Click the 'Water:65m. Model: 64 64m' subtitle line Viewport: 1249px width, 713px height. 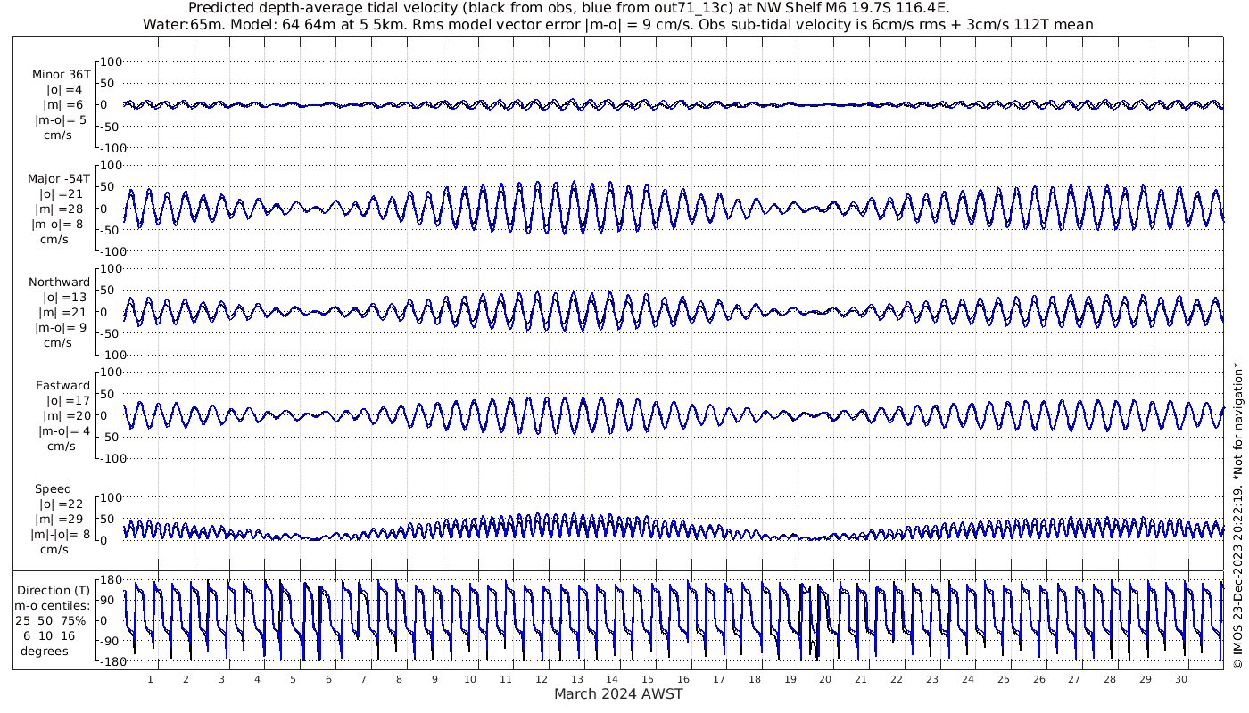(x=618, y=24)
